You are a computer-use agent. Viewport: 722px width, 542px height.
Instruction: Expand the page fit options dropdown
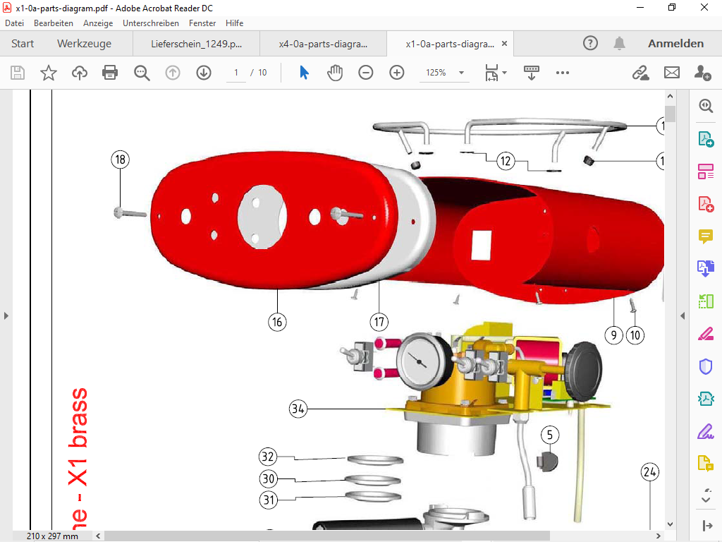(x=504, y=73)
